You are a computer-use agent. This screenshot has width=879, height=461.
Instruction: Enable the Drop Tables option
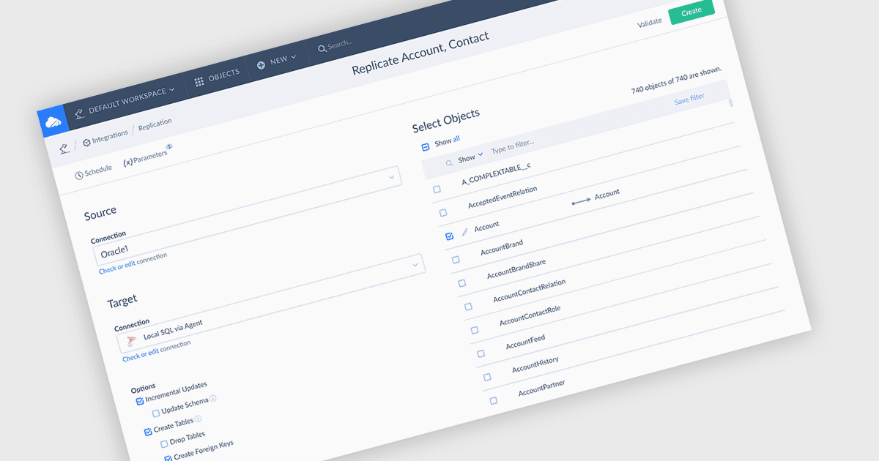[164, 444]
